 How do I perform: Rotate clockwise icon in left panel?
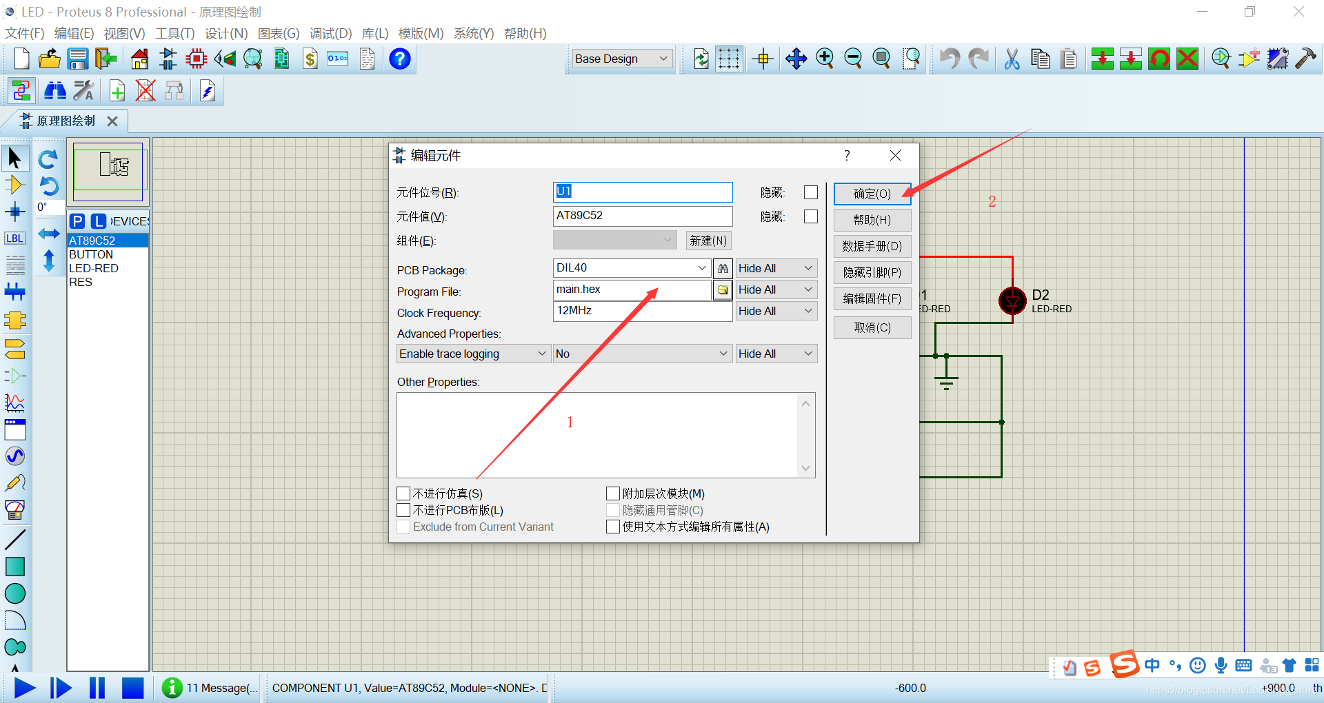[x=48, y=159]
